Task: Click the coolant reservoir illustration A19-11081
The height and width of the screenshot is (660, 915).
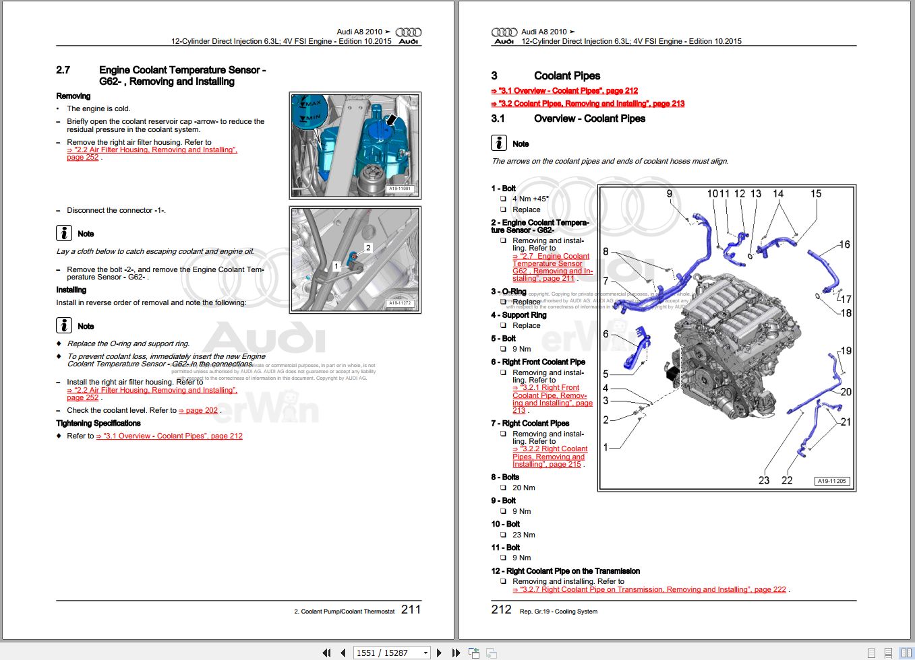Action: pos(355,145)
